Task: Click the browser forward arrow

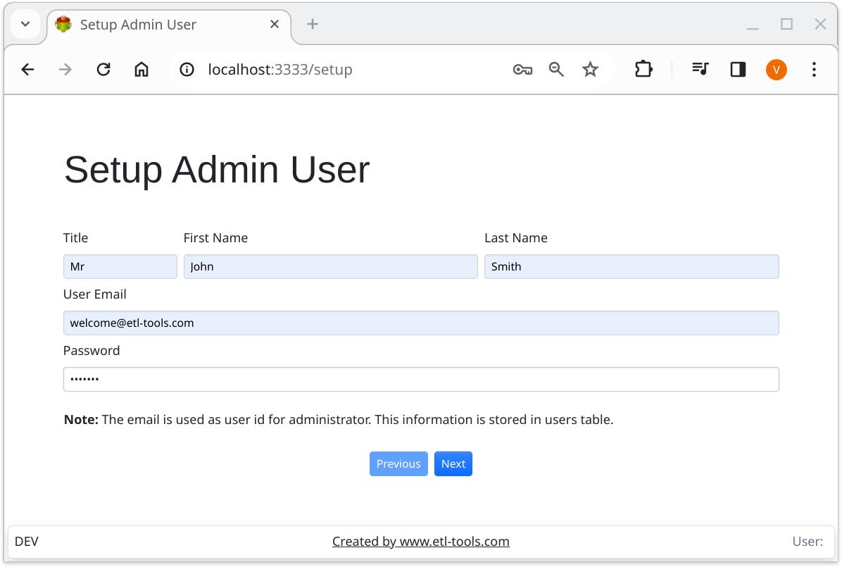Action: click(x=65, y=69)
